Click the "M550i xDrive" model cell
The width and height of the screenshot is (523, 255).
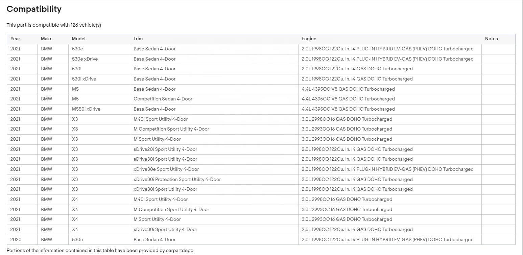(86, 109)
